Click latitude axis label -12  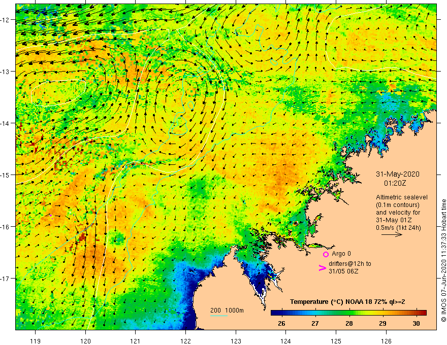pos(6,20)
